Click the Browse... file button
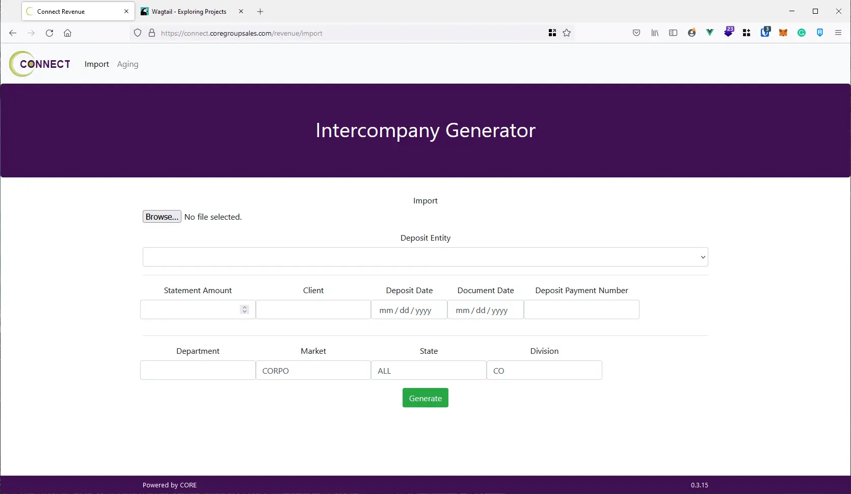This screenshot has width=851, height=494. 162,217
